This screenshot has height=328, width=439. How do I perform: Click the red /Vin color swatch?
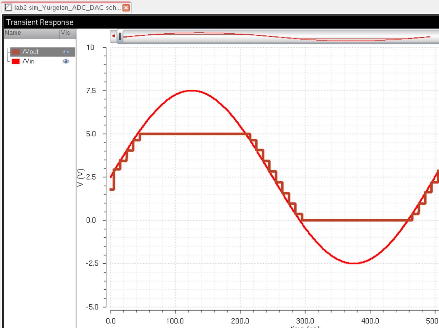16,61
